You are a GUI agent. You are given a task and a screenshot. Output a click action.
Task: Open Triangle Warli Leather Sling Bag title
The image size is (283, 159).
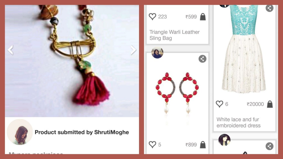[174, 35]
